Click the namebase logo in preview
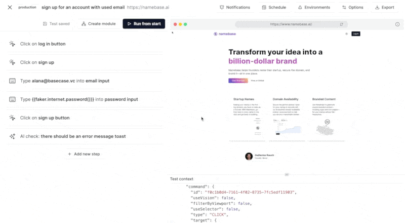This screenshot has height=223, width=405. tap(225, 34)
